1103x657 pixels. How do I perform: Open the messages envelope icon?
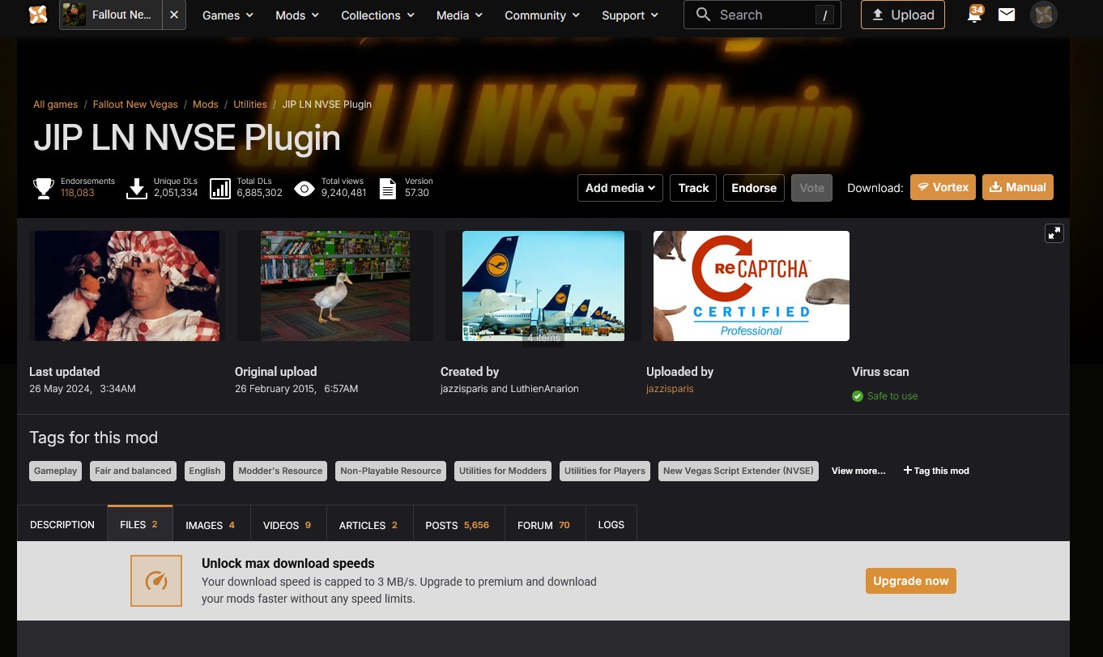(1007, 15)
